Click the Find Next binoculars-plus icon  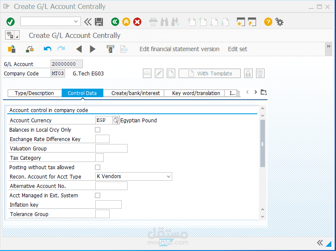point(176,22)
